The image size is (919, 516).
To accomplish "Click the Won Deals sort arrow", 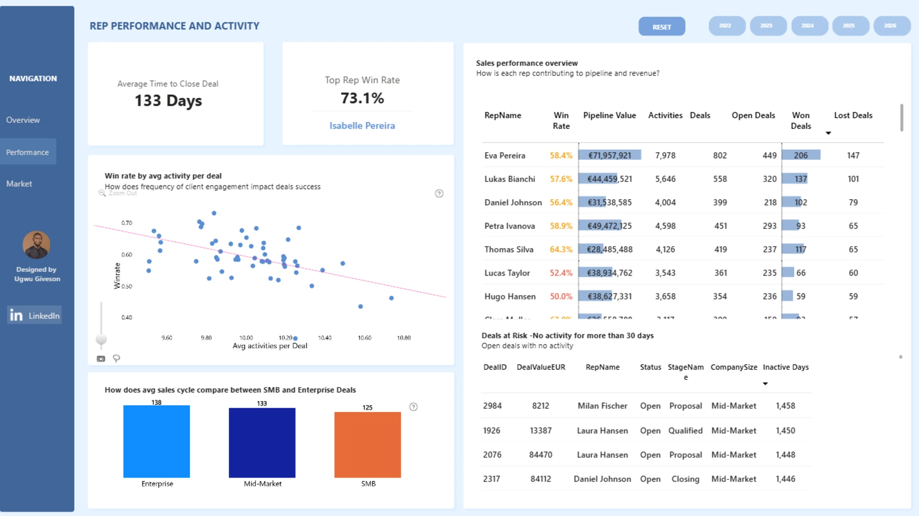I will [x=828, y=133].
